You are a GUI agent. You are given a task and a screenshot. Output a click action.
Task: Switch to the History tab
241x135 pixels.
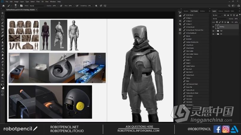pyautogui.click(x=220, y=11)
